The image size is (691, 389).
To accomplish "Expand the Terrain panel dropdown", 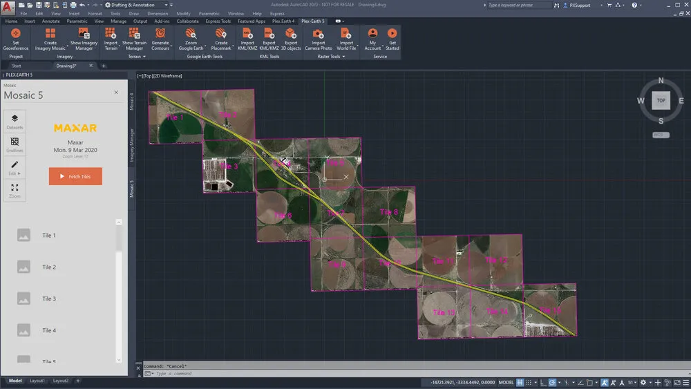I will 137,57.
